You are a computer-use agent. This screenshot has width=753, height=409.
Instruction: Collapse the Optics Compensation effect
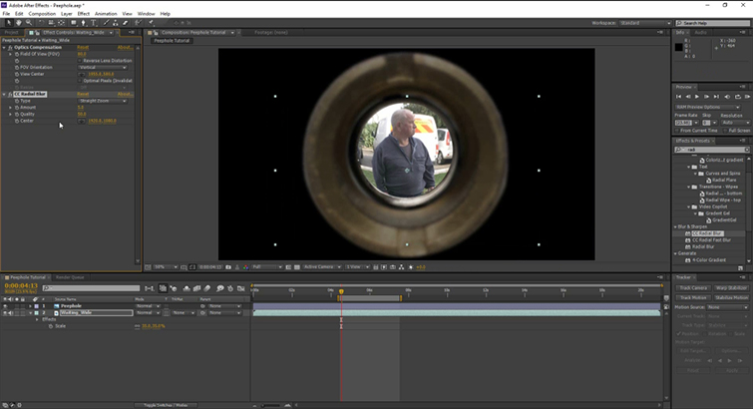4,48
